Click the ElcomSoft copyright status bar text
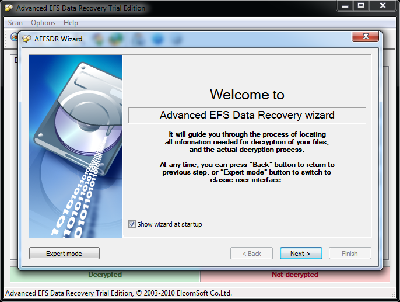 click(118, 293)
